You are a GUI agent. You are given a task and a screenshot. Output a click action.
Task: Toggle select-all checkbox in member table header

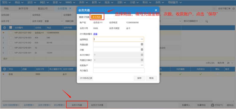coord(11,28)
